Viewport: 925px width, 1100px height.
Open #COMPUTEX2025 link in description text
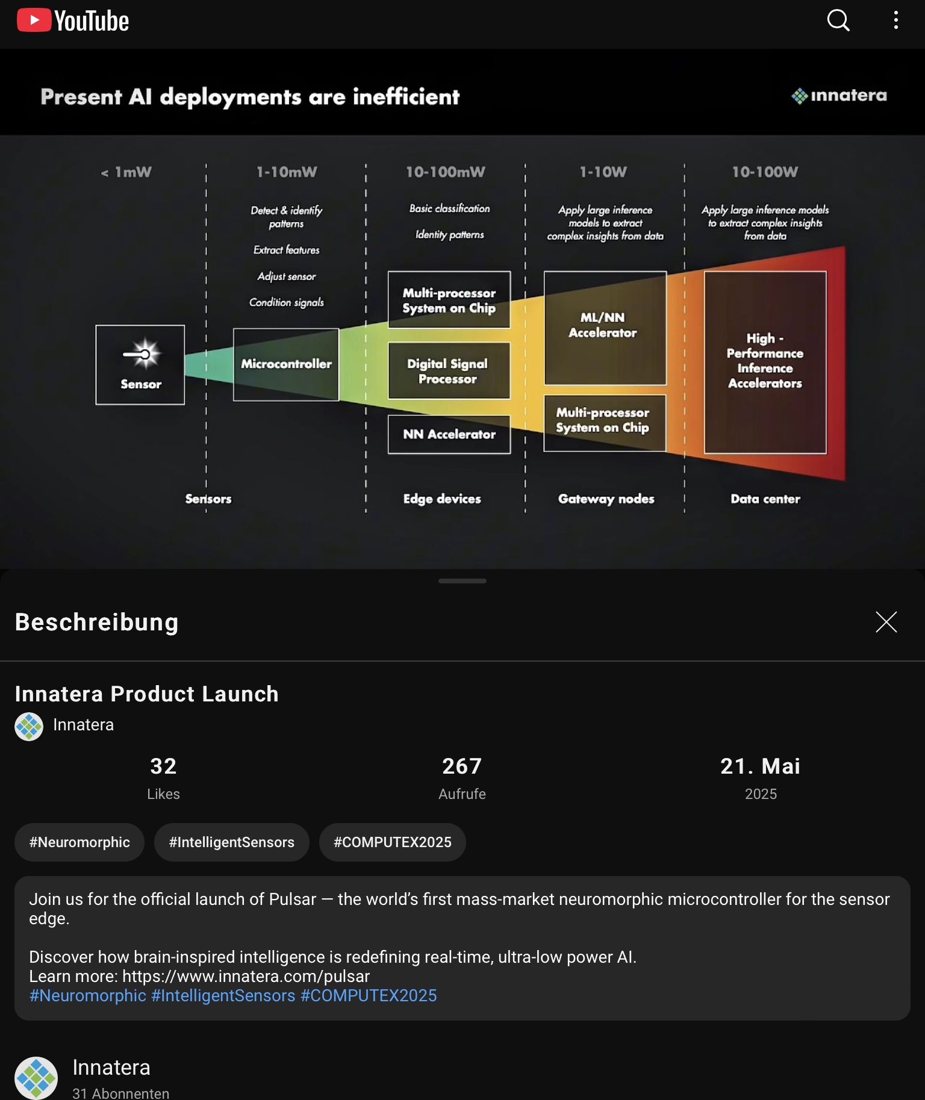369,996
